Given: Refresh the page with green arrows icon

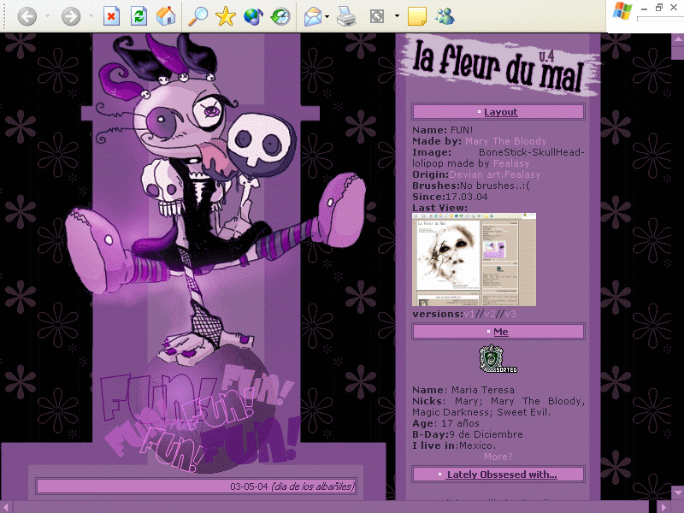Looking at the screenshot, I should pyautogui.click(x=139, y=16).
